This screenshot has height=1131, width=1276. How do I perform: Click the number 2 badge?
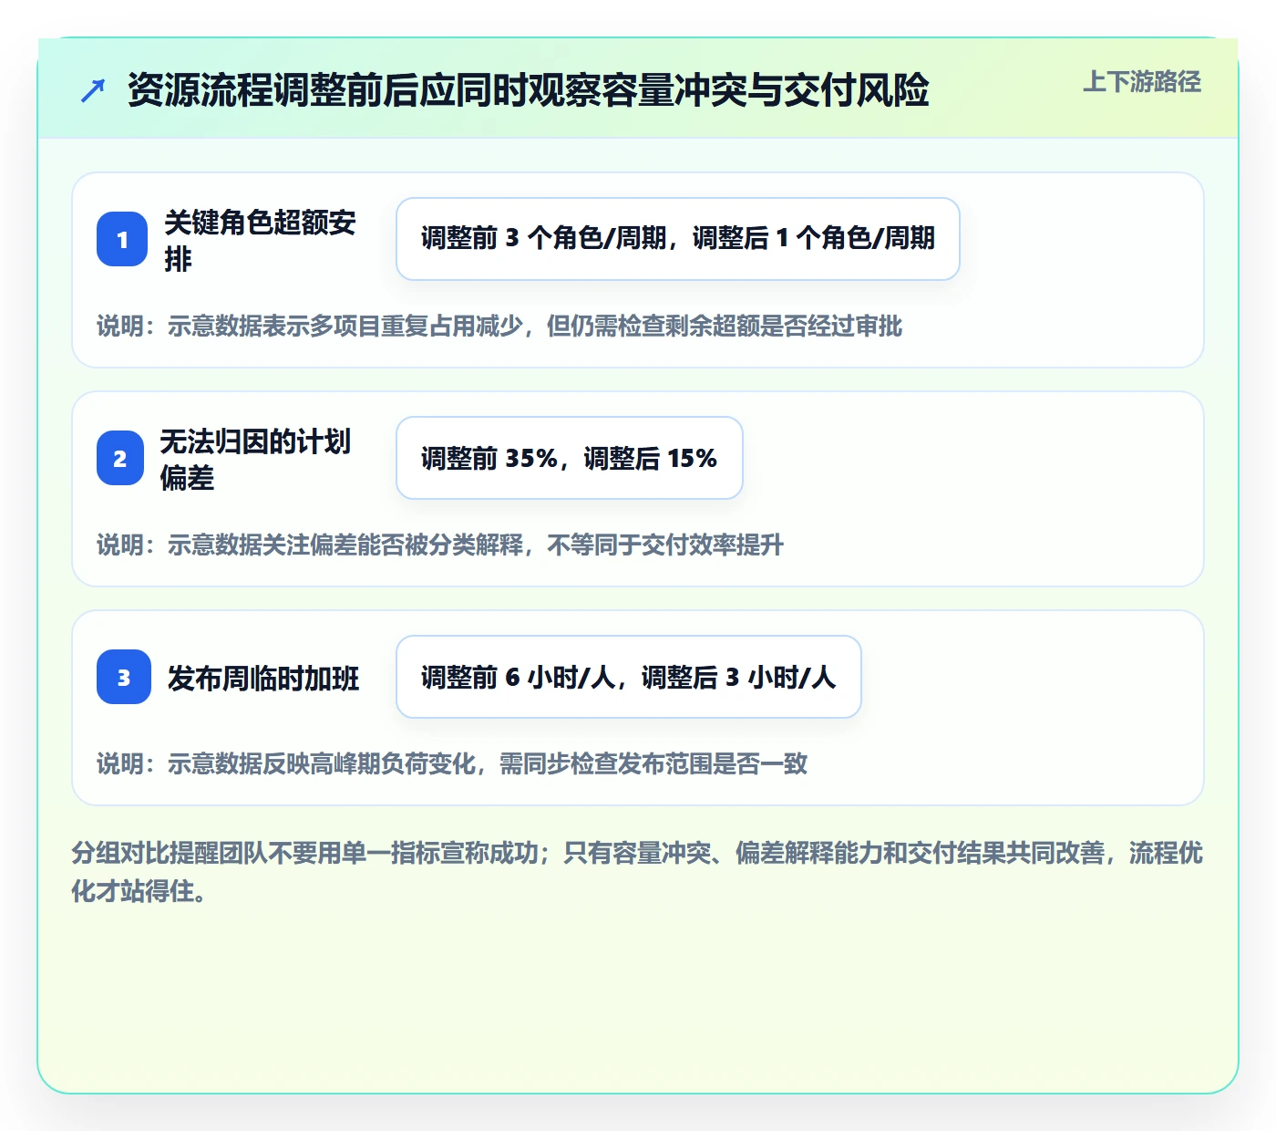click(120, 458)
